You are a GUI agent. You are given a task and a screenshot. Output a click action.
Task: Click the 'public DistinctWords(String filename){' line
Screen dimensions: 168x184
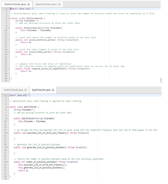pos(39,28)
